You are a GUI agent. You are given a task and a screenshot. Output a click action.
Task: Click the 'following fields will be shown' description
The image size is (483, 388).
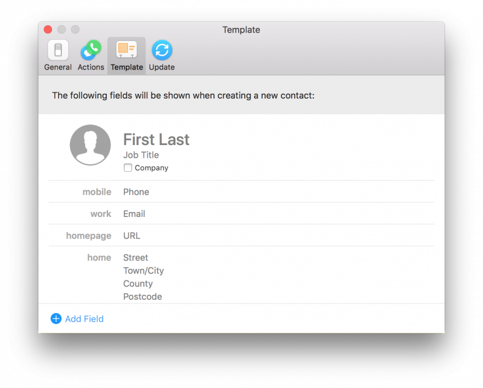point(184,95)
